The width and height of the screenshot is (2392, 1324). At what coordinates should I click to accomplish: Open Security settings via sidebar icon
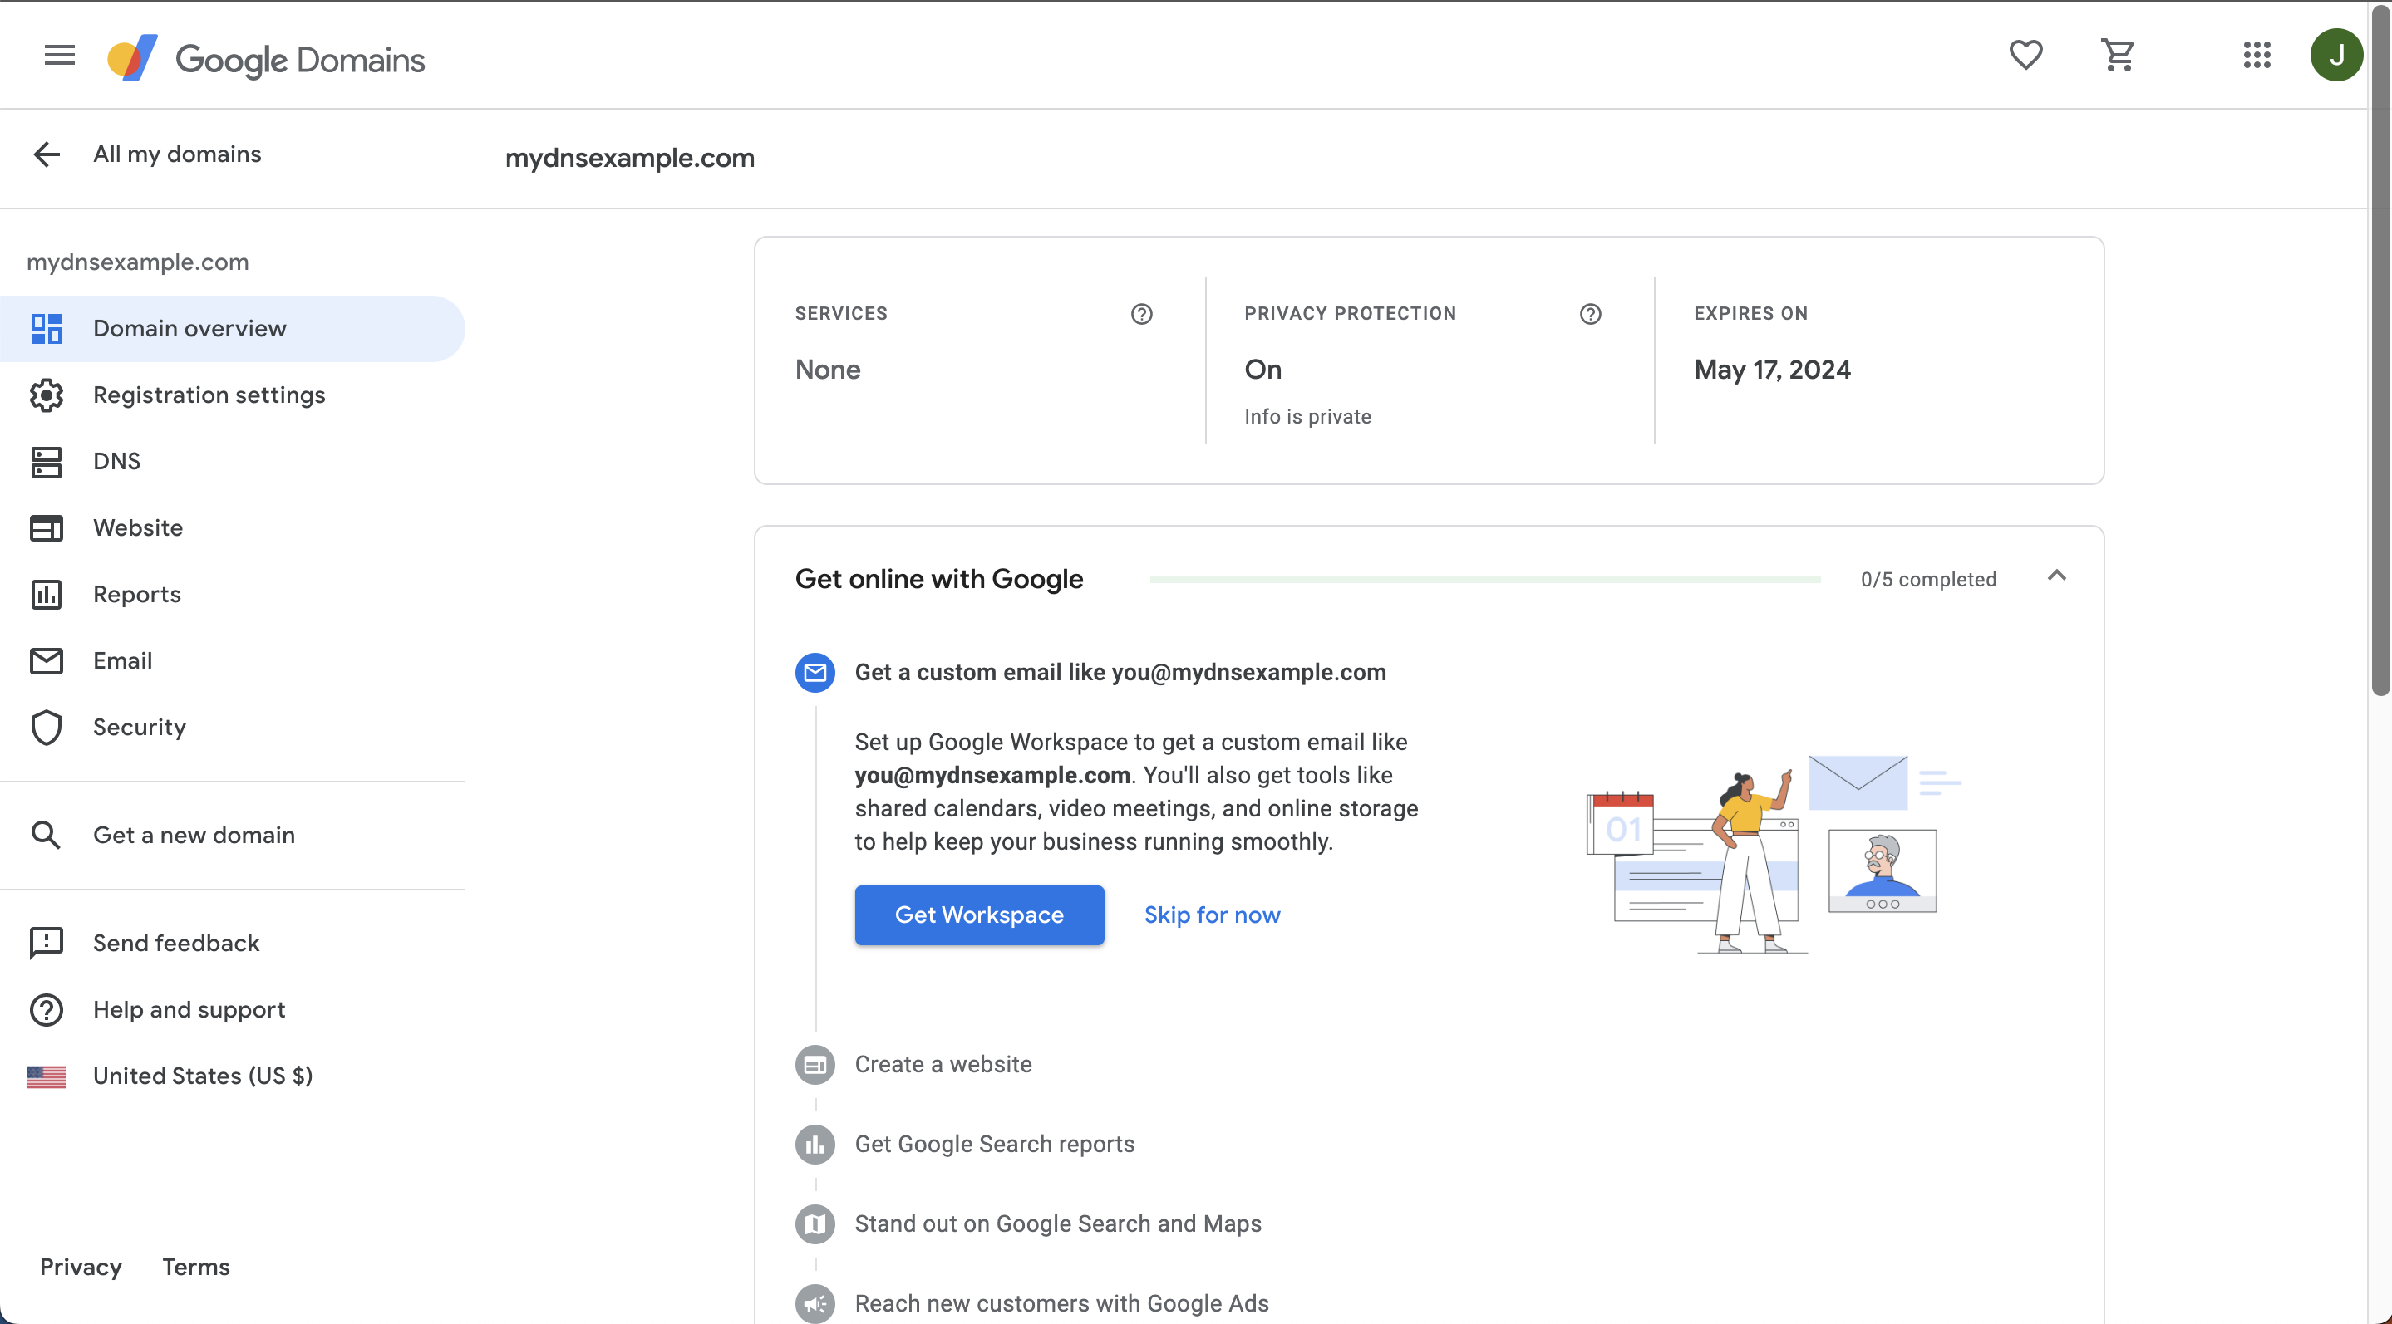46,726
